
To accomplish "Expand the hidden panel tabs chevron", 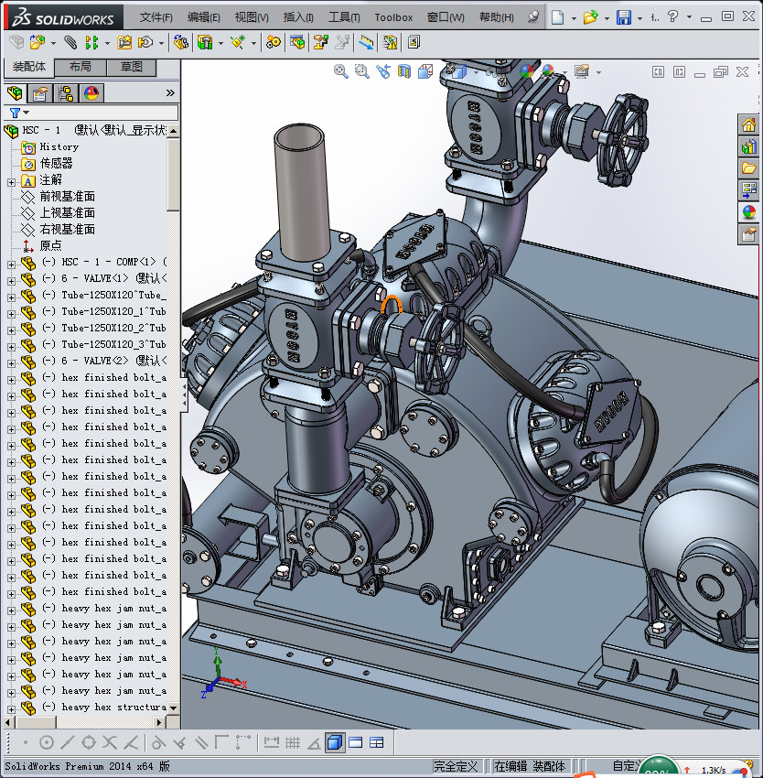I will tap(170, 93).
